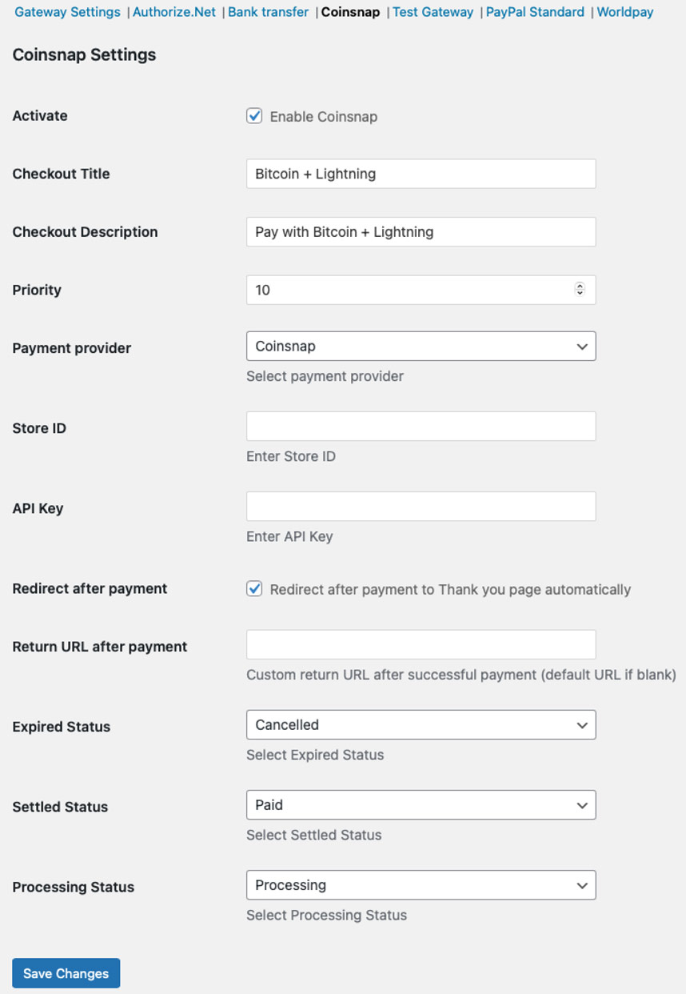Increment Priority using the up stepper arrow
This screenshot has width=686, height=994.
click(580, 286)
